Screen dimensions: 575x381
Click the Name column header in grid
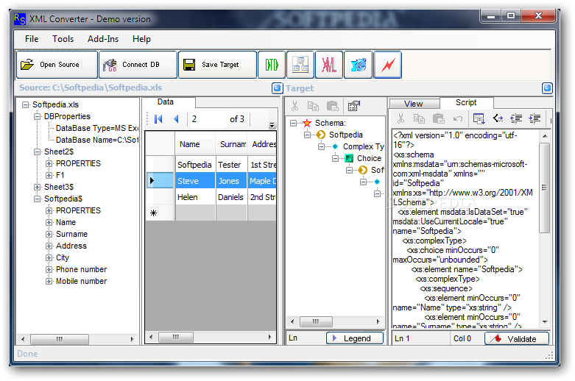click(x=195, y=144)
